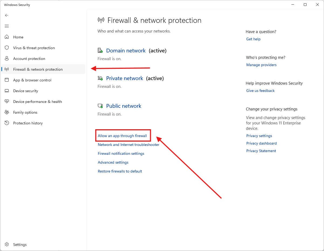Open the Private network settings
This screenshot has height=251, width=324.
[x=125, y=78]
